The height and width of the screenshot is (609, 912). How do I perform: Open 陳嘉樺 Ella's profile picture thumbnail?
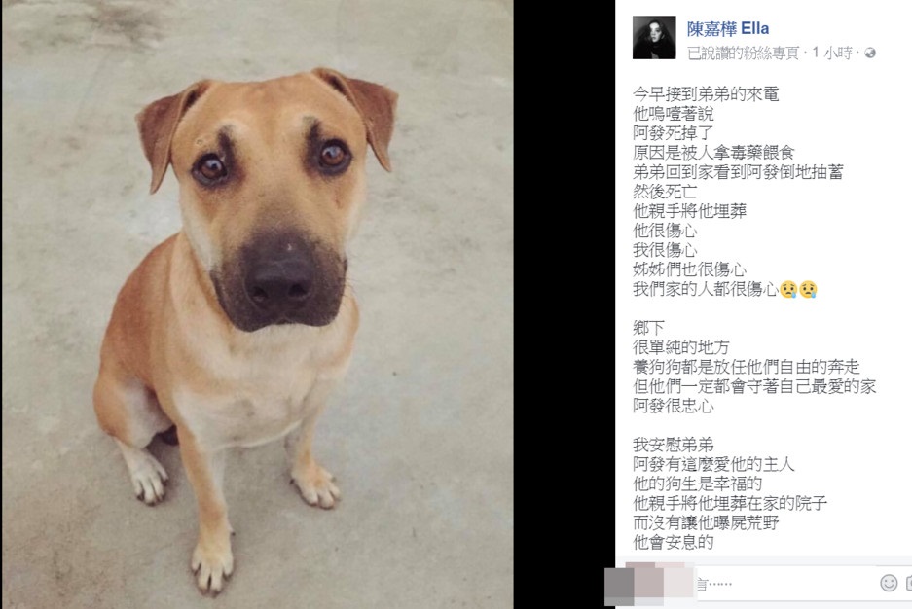[654, 38]
